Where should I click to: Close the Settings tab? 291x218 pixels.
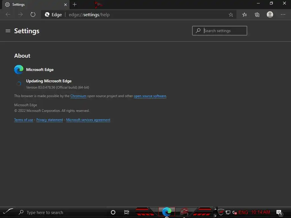click(65, 5)
